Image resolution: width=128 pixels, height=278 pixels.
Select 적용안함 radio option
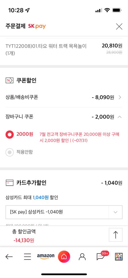coord(10,152)
